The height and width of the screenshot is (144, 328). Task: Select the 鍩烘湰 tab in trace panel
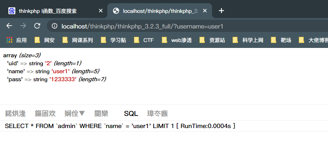click(15, 113)
